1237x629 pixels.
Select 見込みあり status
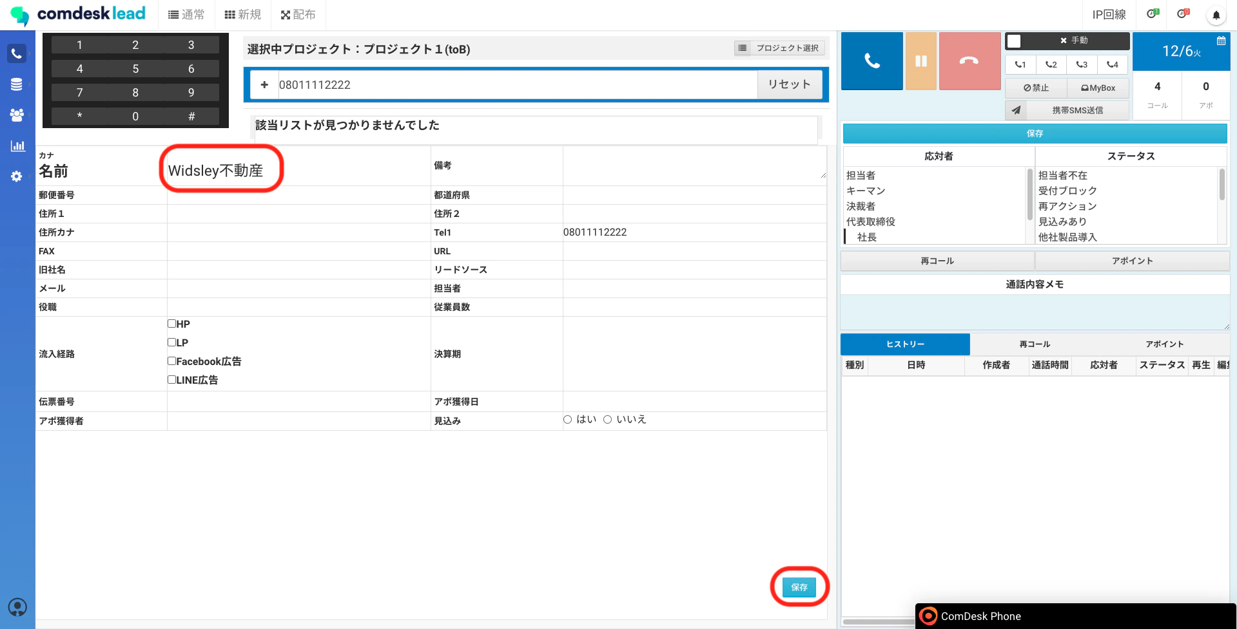[x=1062, y=221]
